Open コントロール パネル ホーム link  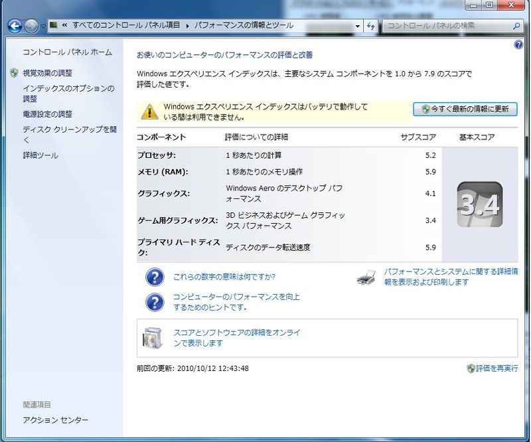(67, 52)
